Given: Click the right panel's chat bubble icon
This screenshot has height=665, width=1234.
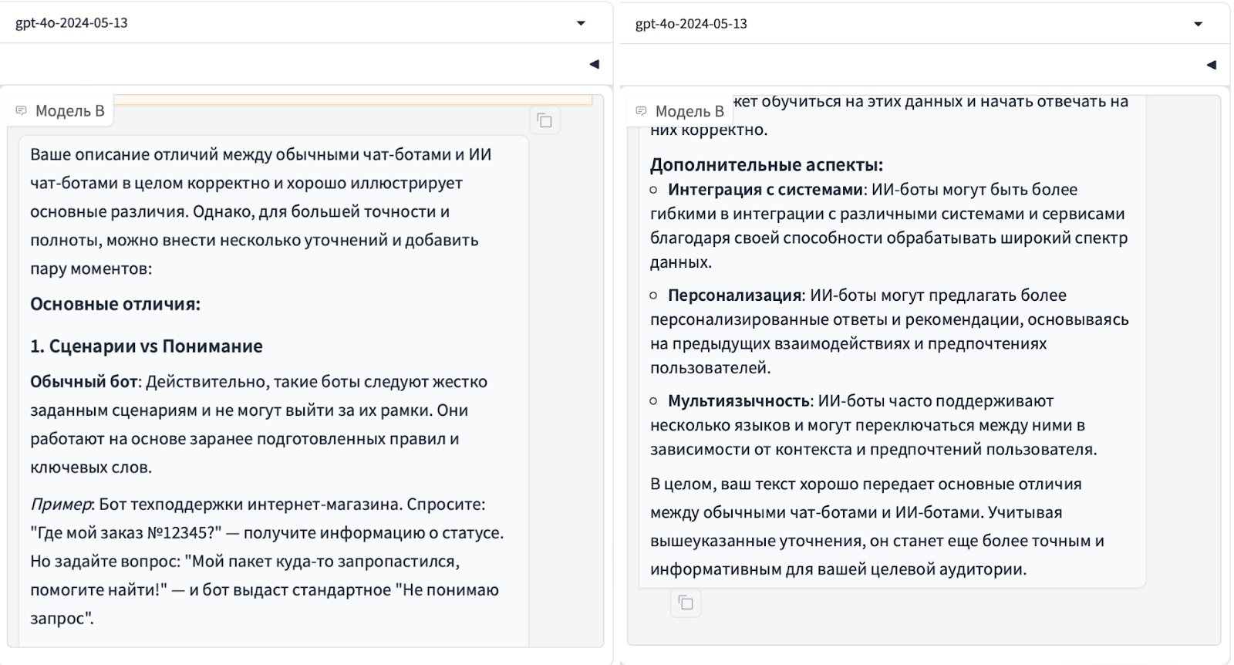Looking at the screenshot, I should point(641,112).
